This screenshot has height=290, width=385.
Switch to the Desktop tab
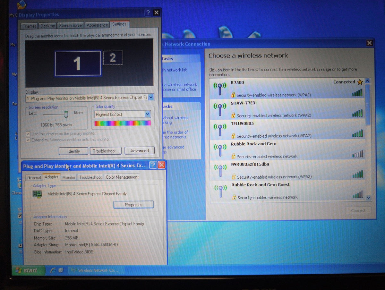(48, 26)
